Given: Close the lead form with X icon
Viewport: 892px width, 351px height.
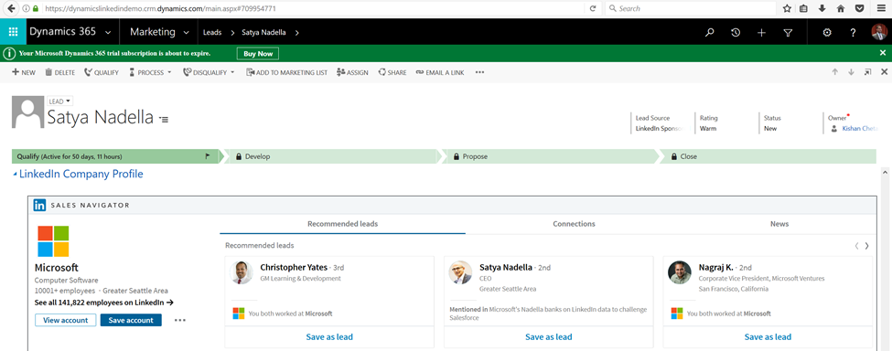Looking at the screenshot, I should pyautogui.click(x=884, y=72).
